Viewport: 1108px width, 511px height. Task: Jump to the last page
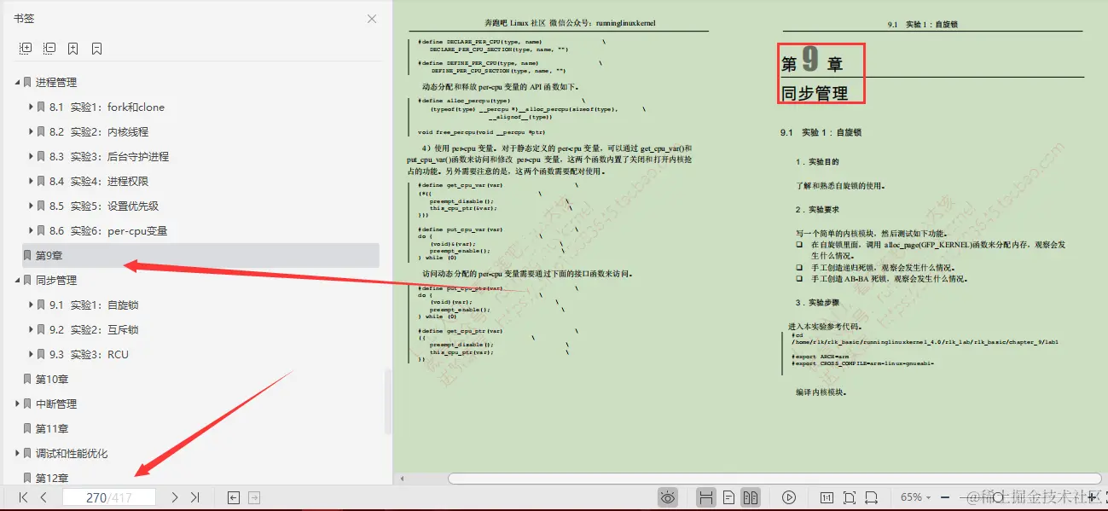[194, 496]
